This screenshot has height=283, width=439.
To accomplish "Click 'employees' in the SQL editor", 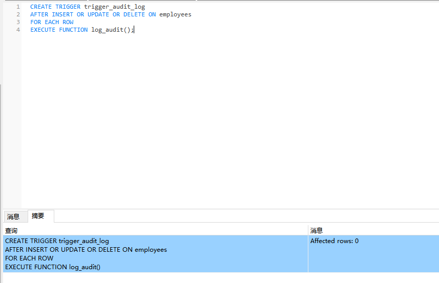I will tap(175, 14).
